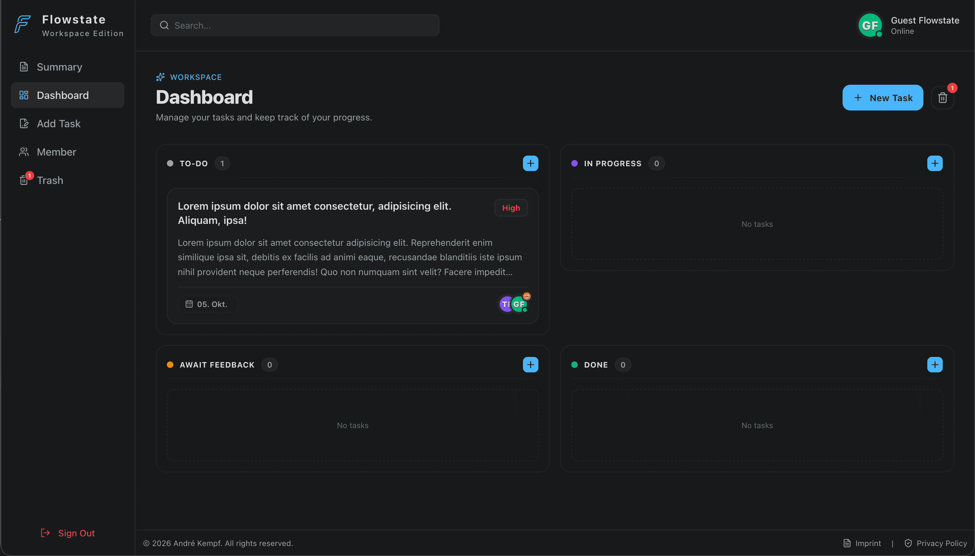Click the Sign Out link
The image size is (975, 556).
[68, 533]
